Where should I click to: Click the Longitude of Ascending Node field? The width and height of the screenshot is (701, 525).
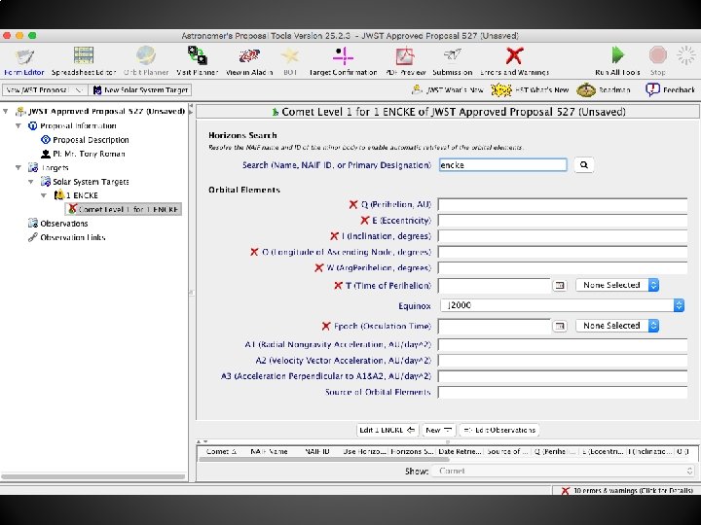[563, 252]
